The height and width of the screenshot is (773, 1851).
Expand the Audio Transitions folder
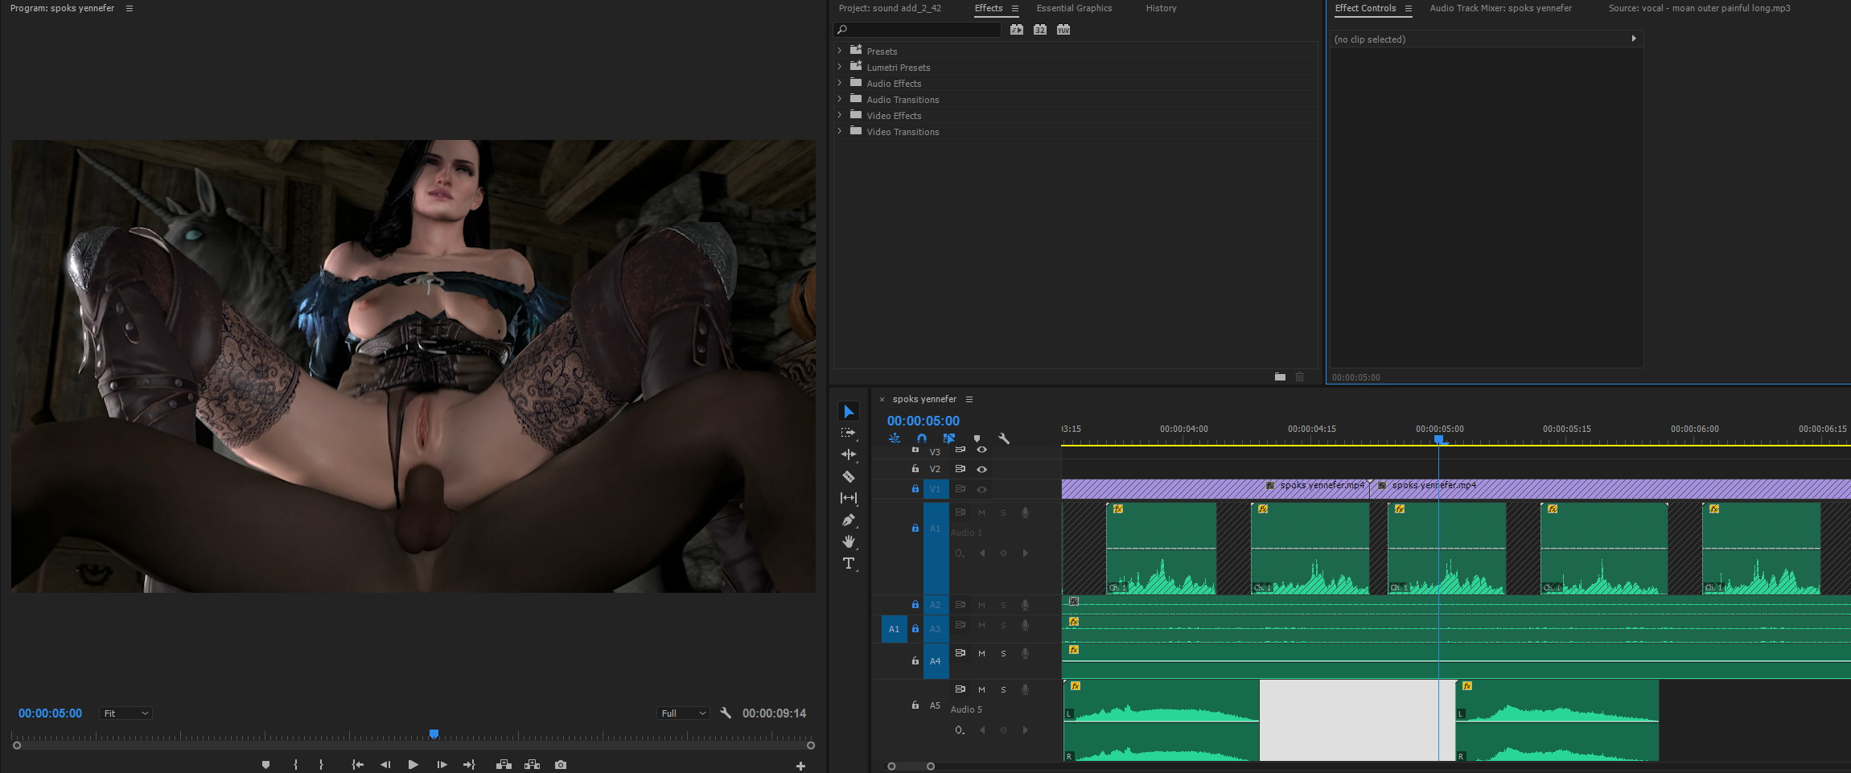[x=840, y=99]
